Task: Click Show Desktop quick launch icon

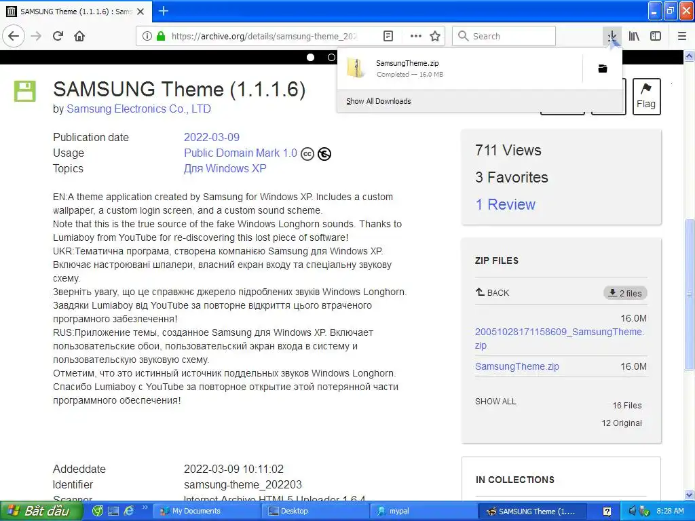Action: tap(113, 511)
